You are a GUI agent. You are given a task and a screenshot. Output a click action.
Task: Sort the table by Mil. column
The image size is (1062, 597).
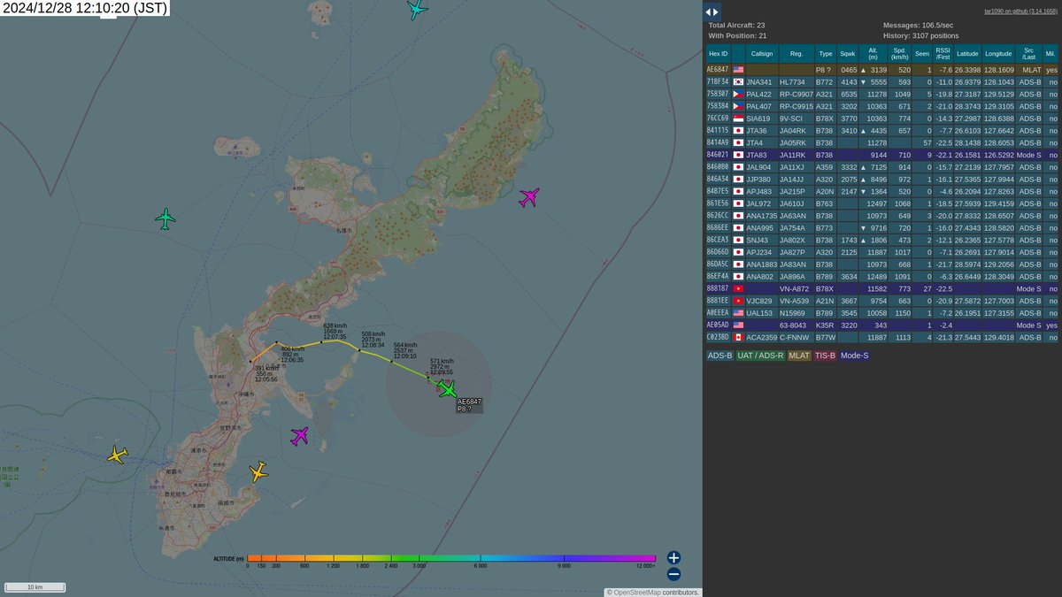pos(1050,54)
